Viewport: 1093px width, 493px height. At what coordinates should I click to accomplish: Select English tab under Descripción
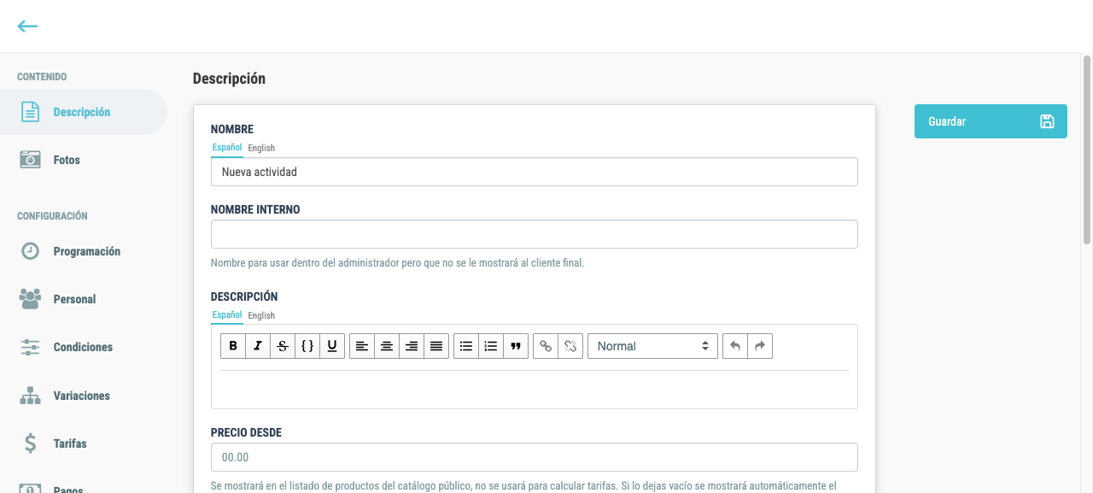(261, 315)
